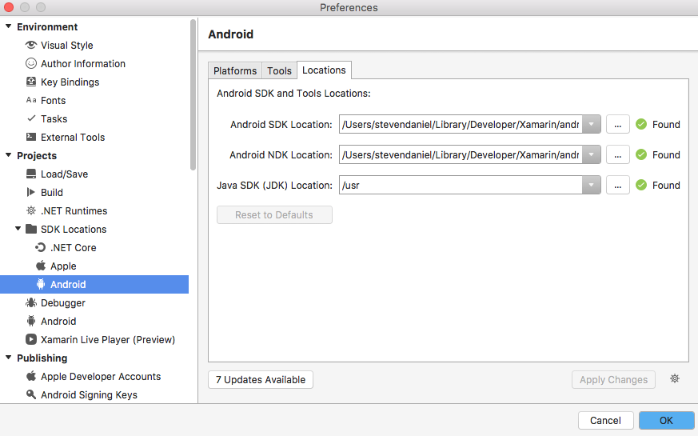Click the Fonts Aa icon

[x=30, y=100]
